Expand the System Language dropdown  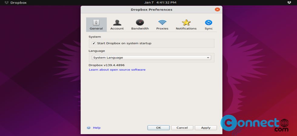point(151,58)
